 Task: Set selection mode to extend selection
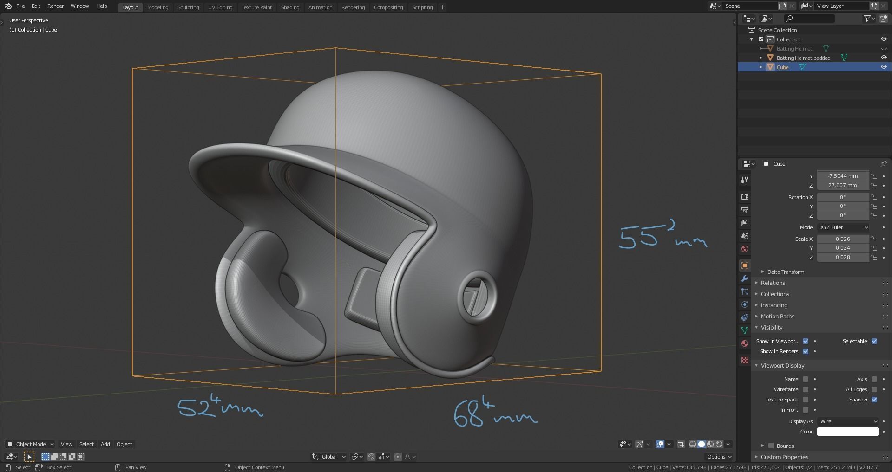pyautogui.click(x=54, y=457)
